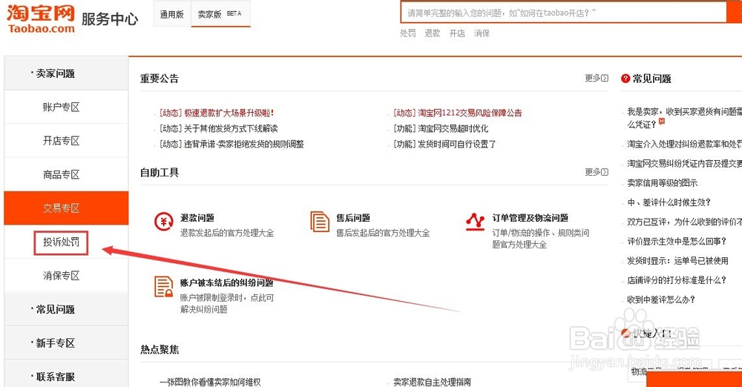Open FAQ 我是卖家，收到买家退货有问题

click(684, 118)
